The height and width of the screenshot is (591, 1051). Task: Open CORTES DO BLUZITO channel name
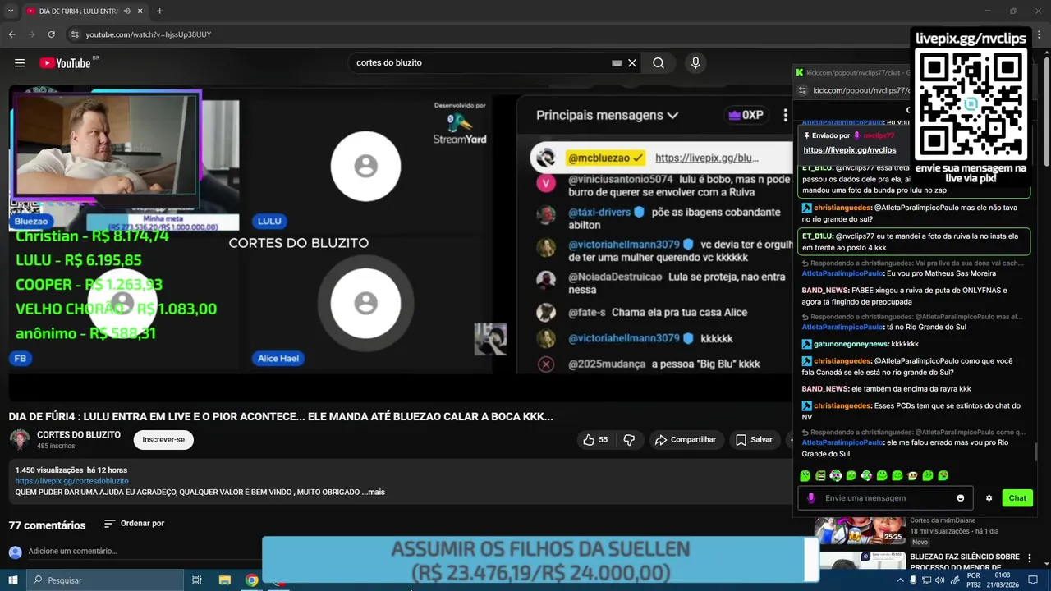tap(79, 435)
